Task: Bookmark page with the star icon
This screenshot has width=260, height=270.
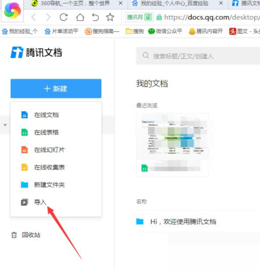Action: pos(110,17)
